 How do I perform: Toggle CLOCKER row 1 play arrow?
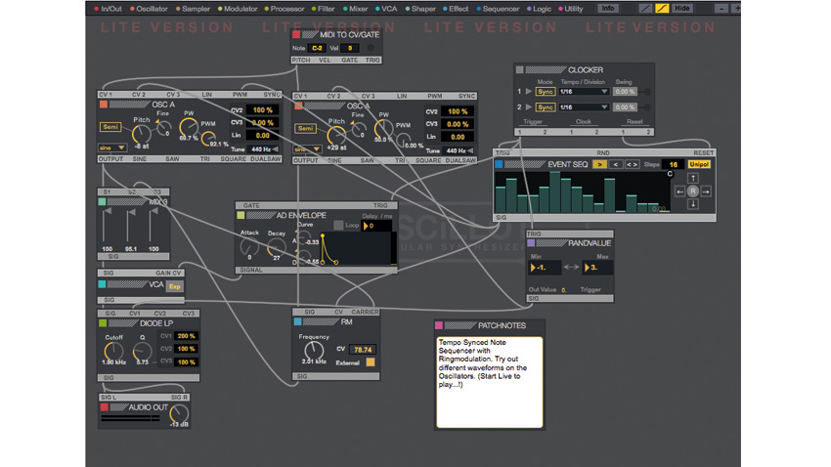coord(528,92)
